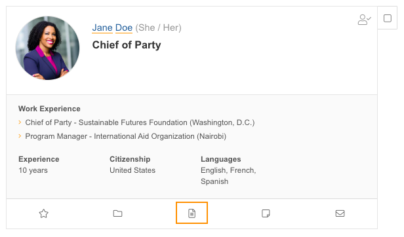This screenshot has height=237, width=404.
Task: Open the highlighted document icon
Action: coord(192,213)
